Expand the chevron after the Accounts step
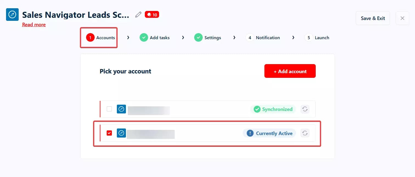This screenshot has width=415, height=177. point(128,37)
